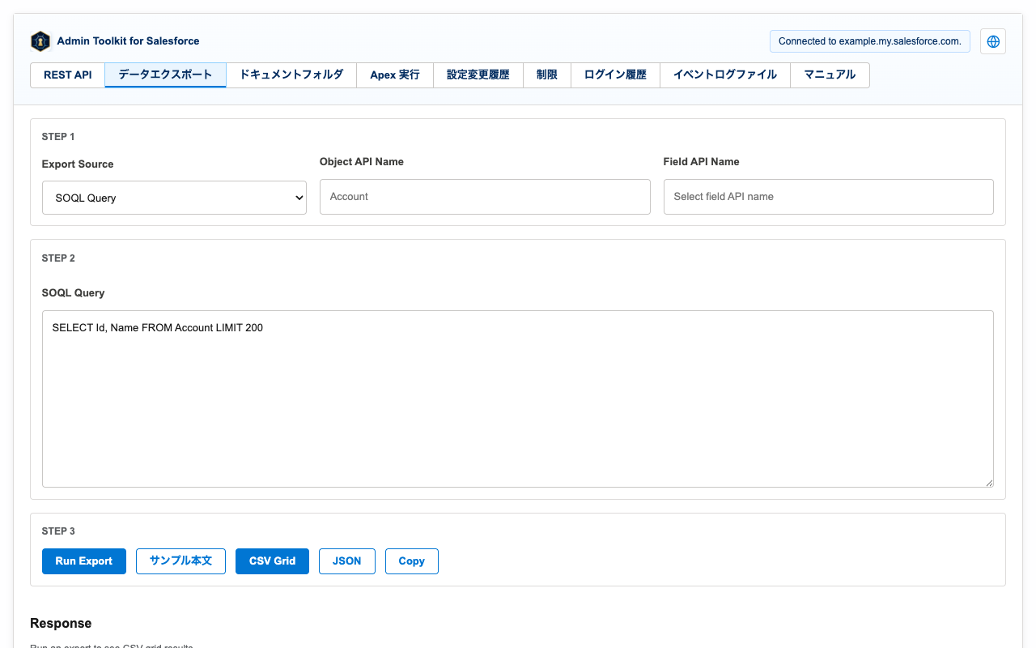Switch to the 制限 tab
Image resolution: width=1036 pixels, height=648 pixels.
pos(547,75)
